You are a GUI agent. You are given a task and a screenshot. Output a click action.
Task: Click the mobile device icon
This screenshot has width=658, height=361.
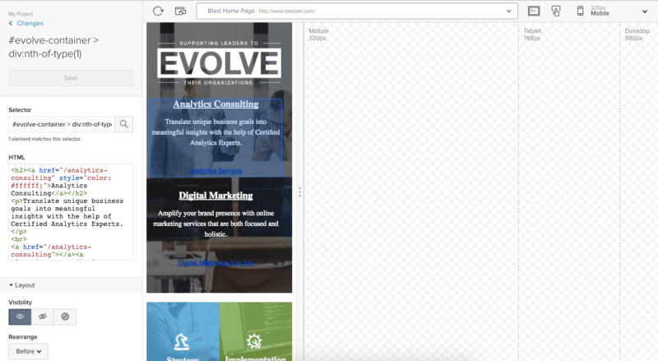580,11
